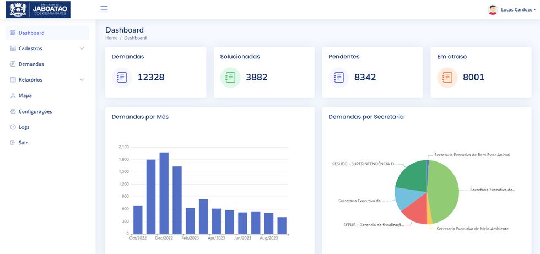The height and width of the screenshot is (254, 540).
Task: Click the 8001 Em atraso count
Action: point(473,78)
